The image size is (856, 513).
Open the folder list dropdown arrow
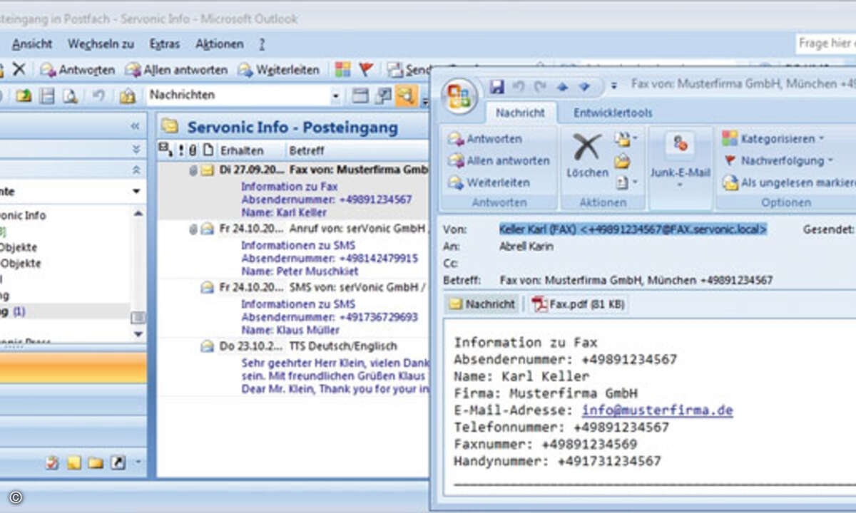[x=136, y=192]
